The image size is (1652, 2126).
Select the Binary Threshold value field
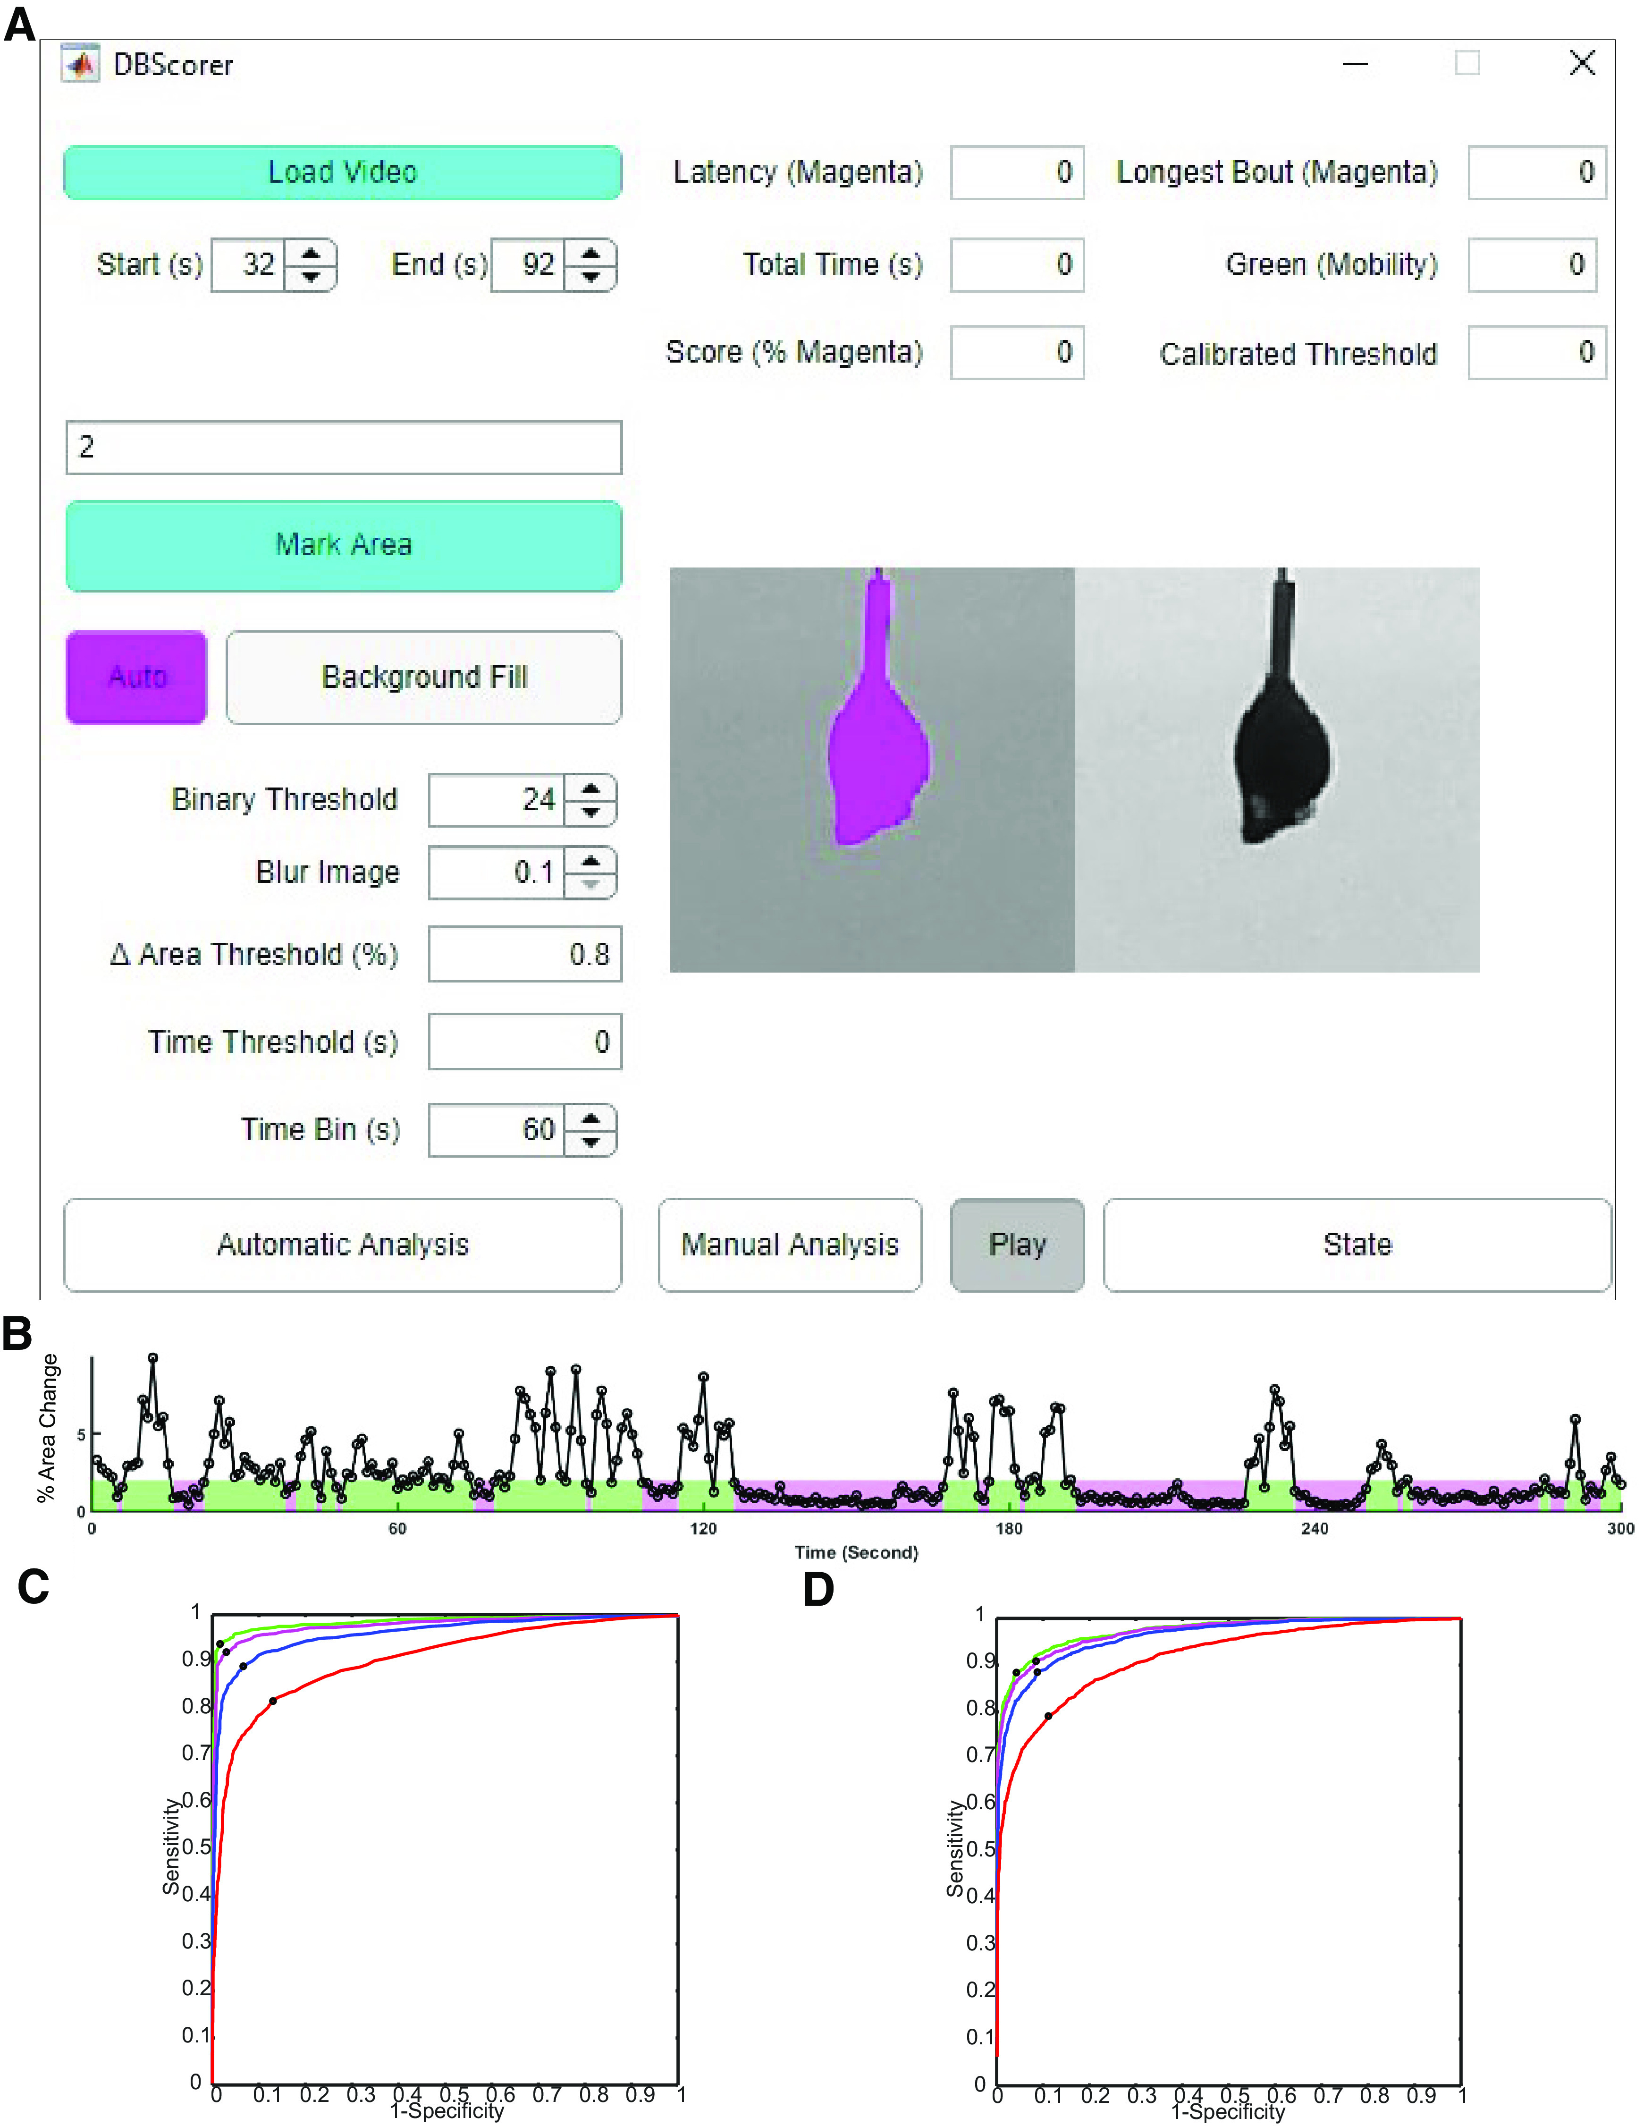tap(497, 800)
